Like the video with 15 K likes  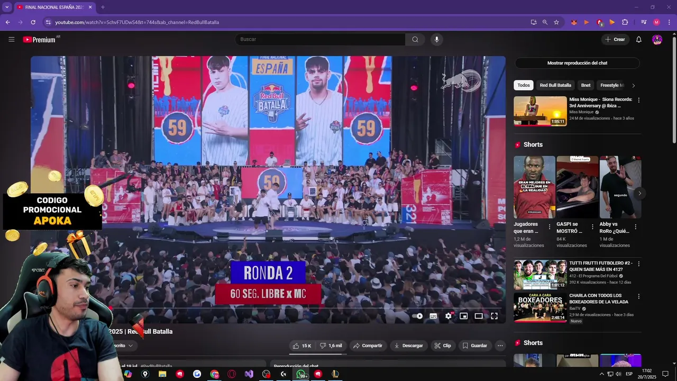[x=302, y=346]
